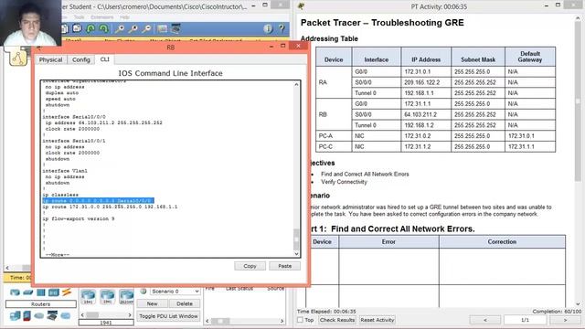Viewport: 585px width, 329px height.
Task: Click inside the IOS CLI terminal text
Action: 167,168
